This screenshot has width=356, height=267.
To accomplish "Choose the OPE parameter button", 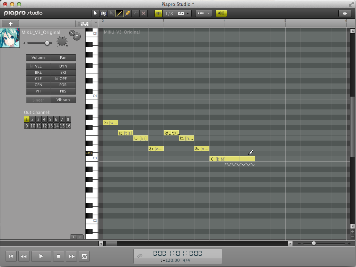I will 63,79.
